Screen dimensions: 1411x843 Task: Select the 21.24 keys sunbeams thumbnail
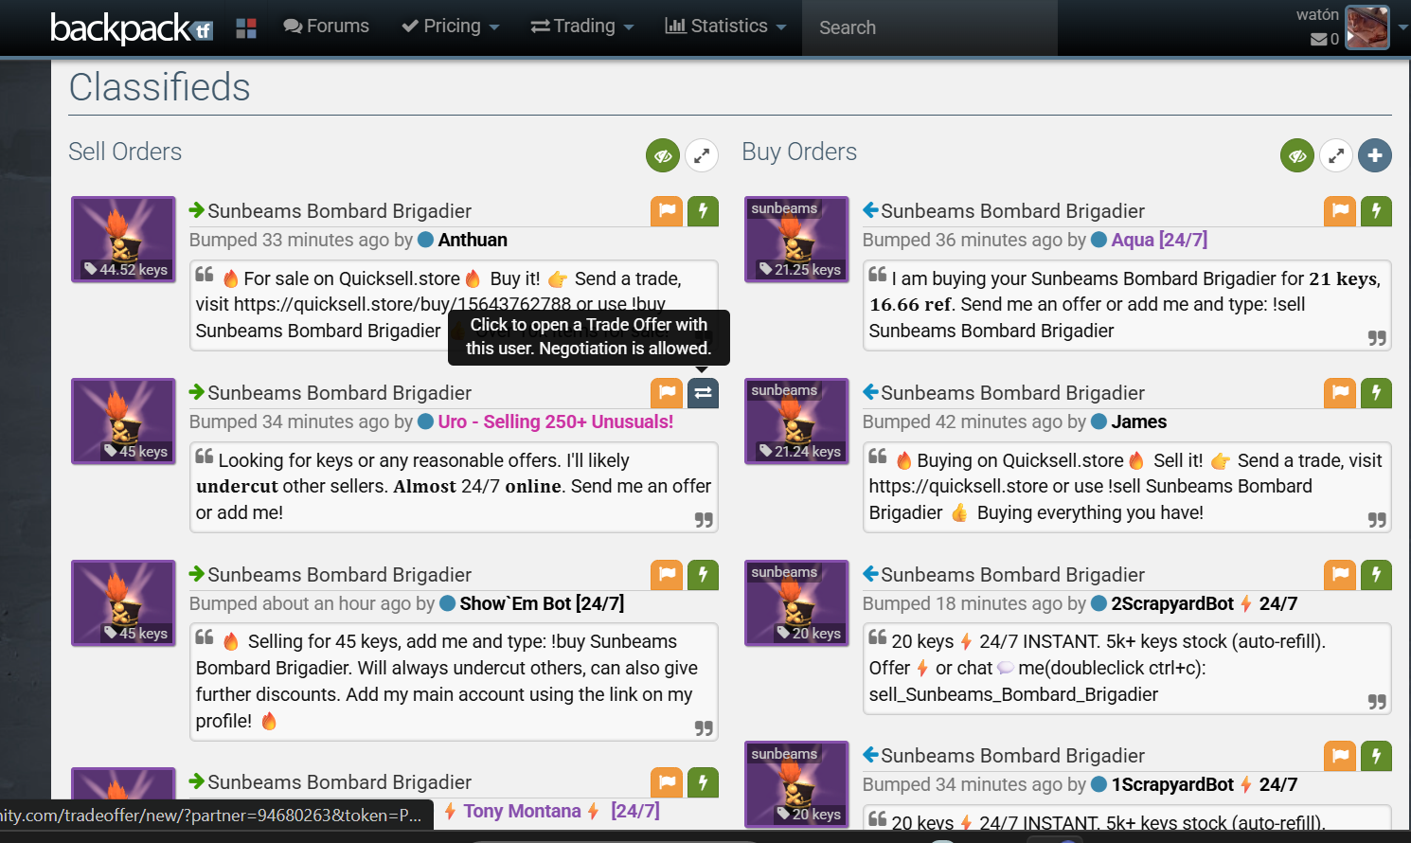tap(796, 421)
